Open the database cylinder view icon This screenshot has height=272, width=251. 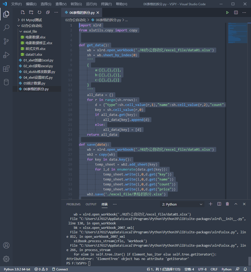point(6,82)
